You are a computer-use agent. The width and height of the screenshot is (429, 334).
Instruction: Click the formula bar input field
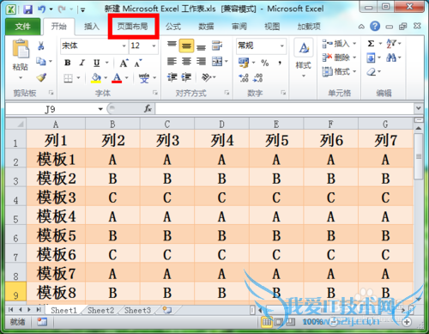(x=285, y=109)
